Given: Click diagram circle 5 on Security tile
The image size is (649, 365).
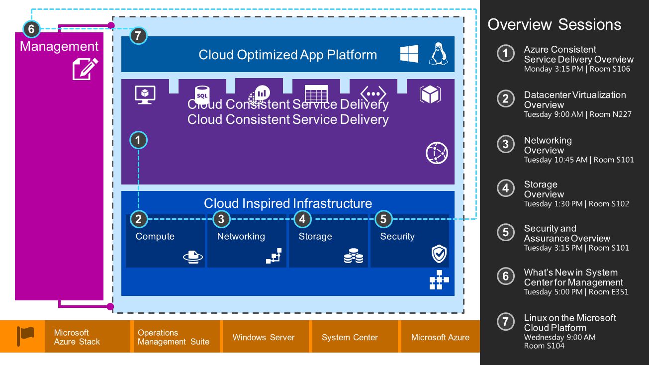Looking at the screenshot, I should pyautogui.click(x=383, y=219).
